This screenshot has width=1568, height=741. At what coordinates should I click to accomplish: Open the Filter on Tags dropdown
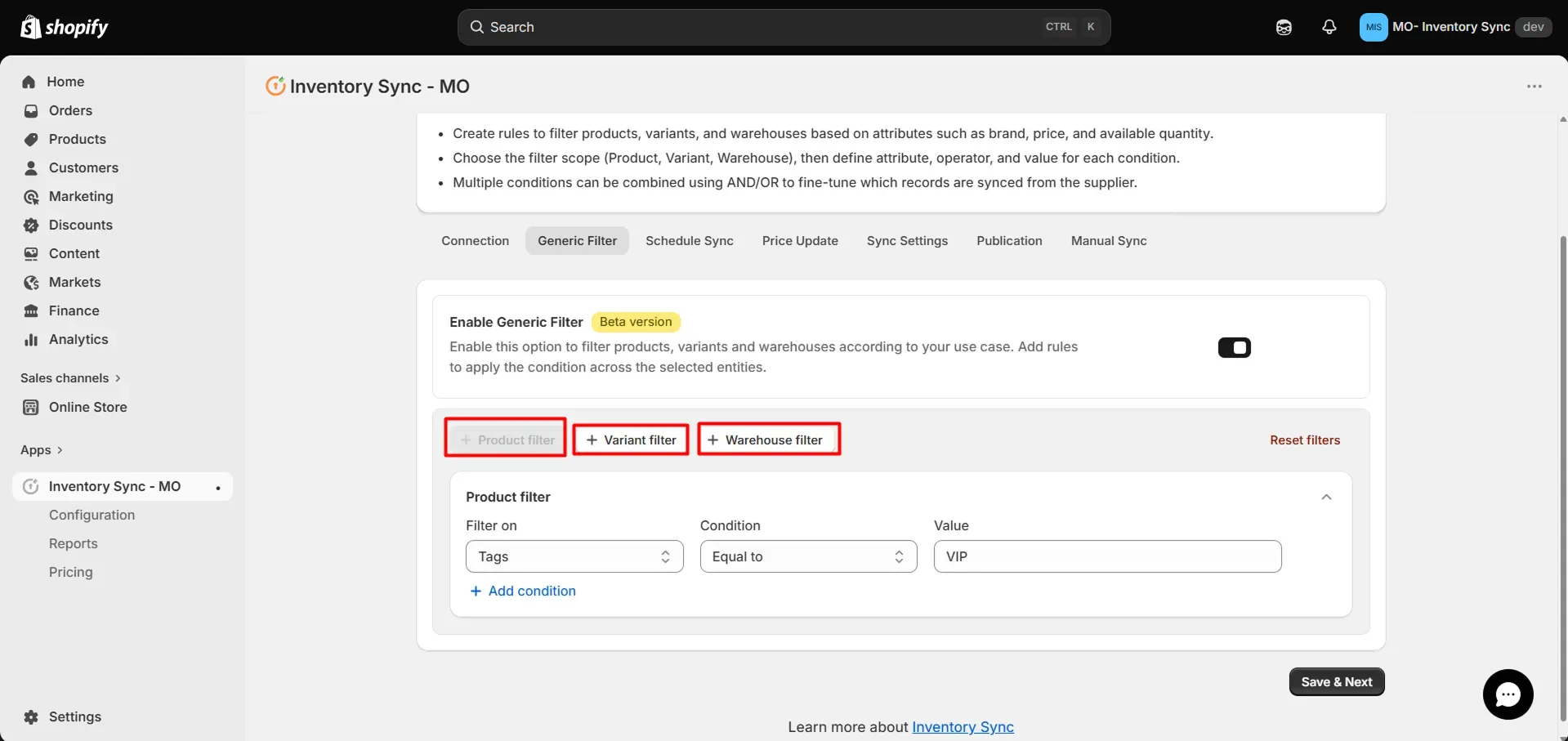[x=574, y=556]
